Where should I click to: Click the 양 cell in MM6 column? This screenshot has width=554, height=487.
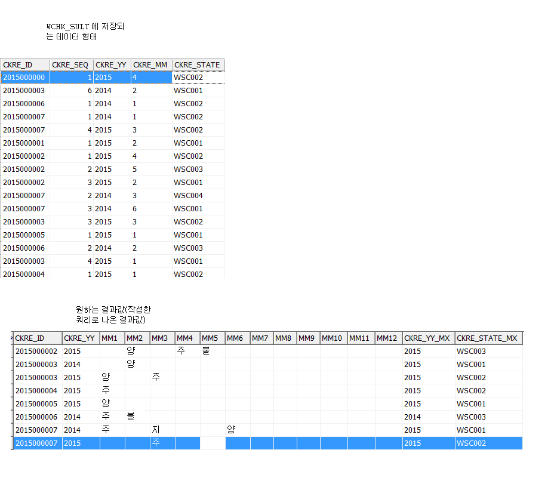231,430
